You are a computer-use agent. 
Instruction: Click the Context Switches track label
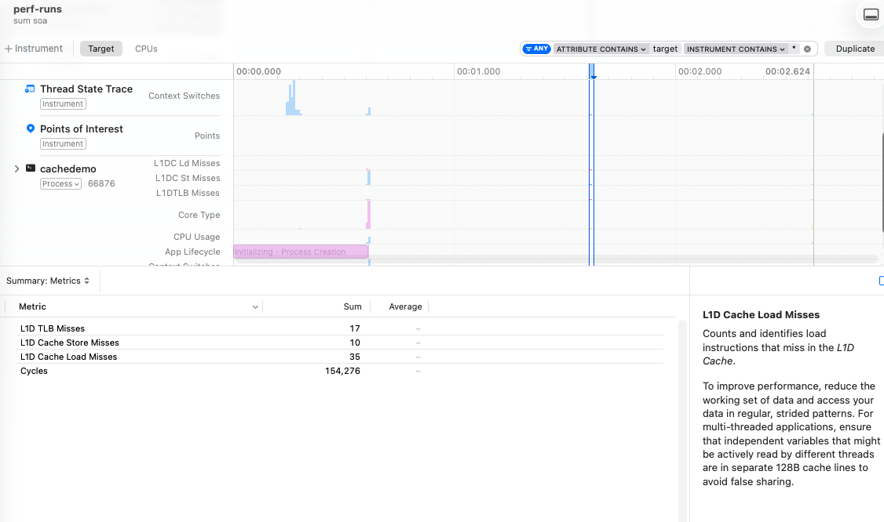(184, 96)
